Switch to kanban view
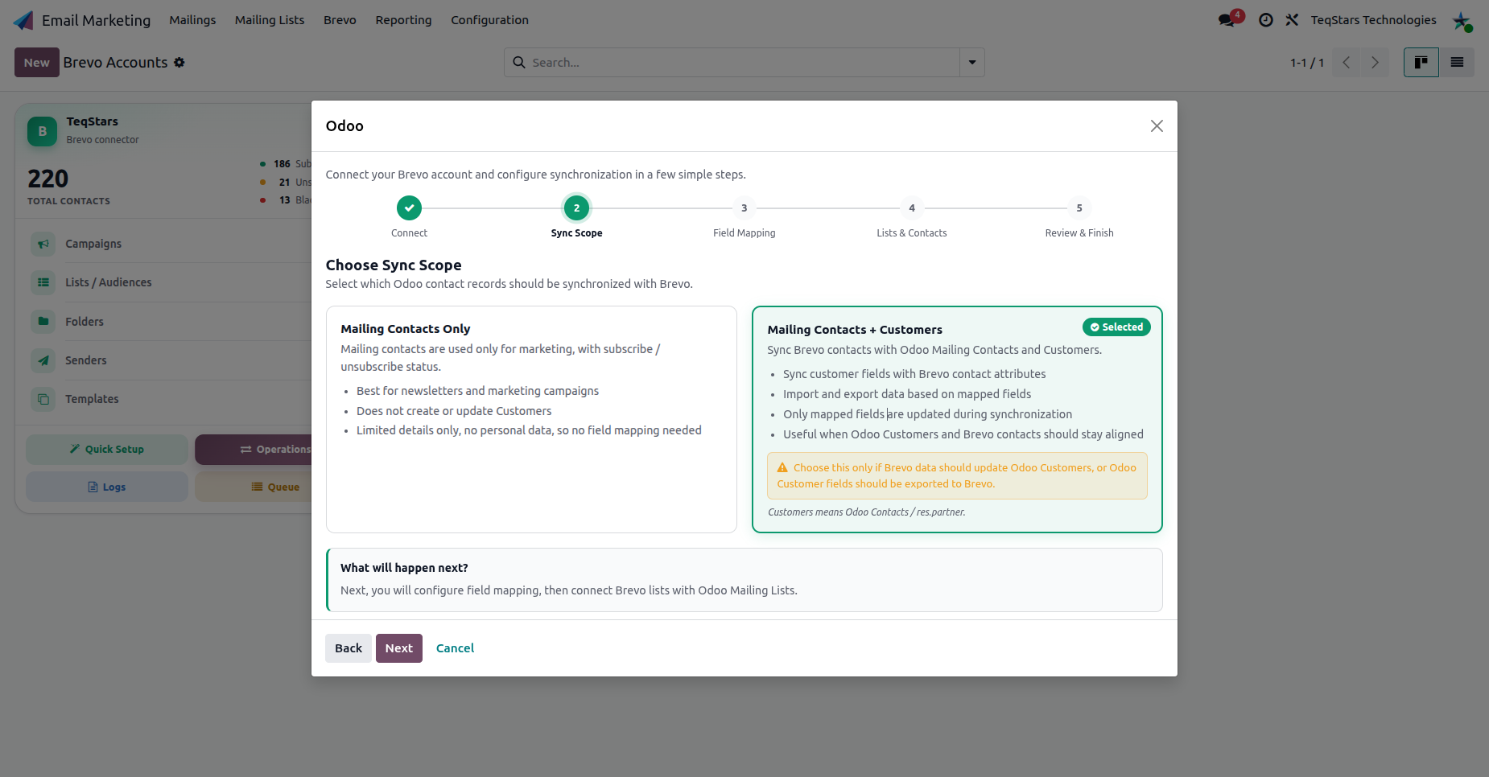1489x777 pixels. (1421, 62)
